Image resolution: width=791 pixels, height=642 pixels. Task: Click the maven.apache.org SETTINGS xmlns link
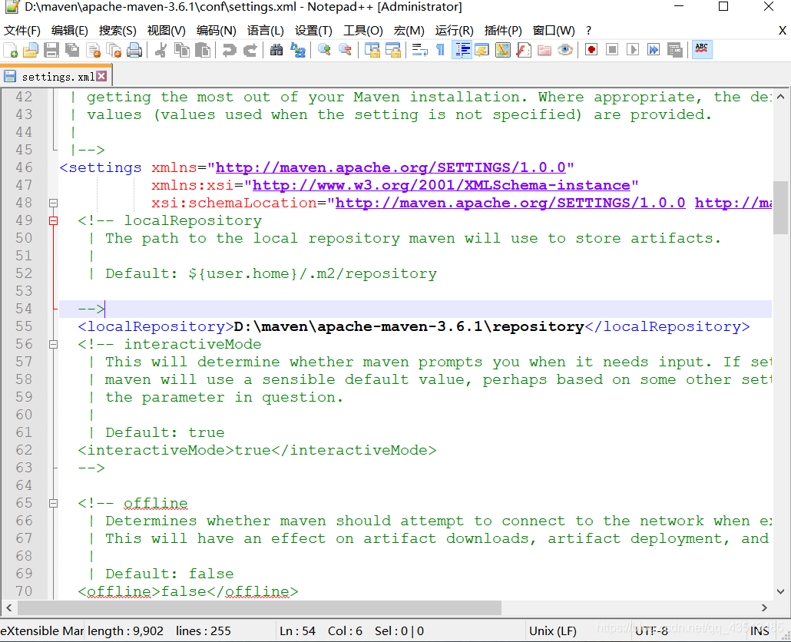[x=390, y=167]
